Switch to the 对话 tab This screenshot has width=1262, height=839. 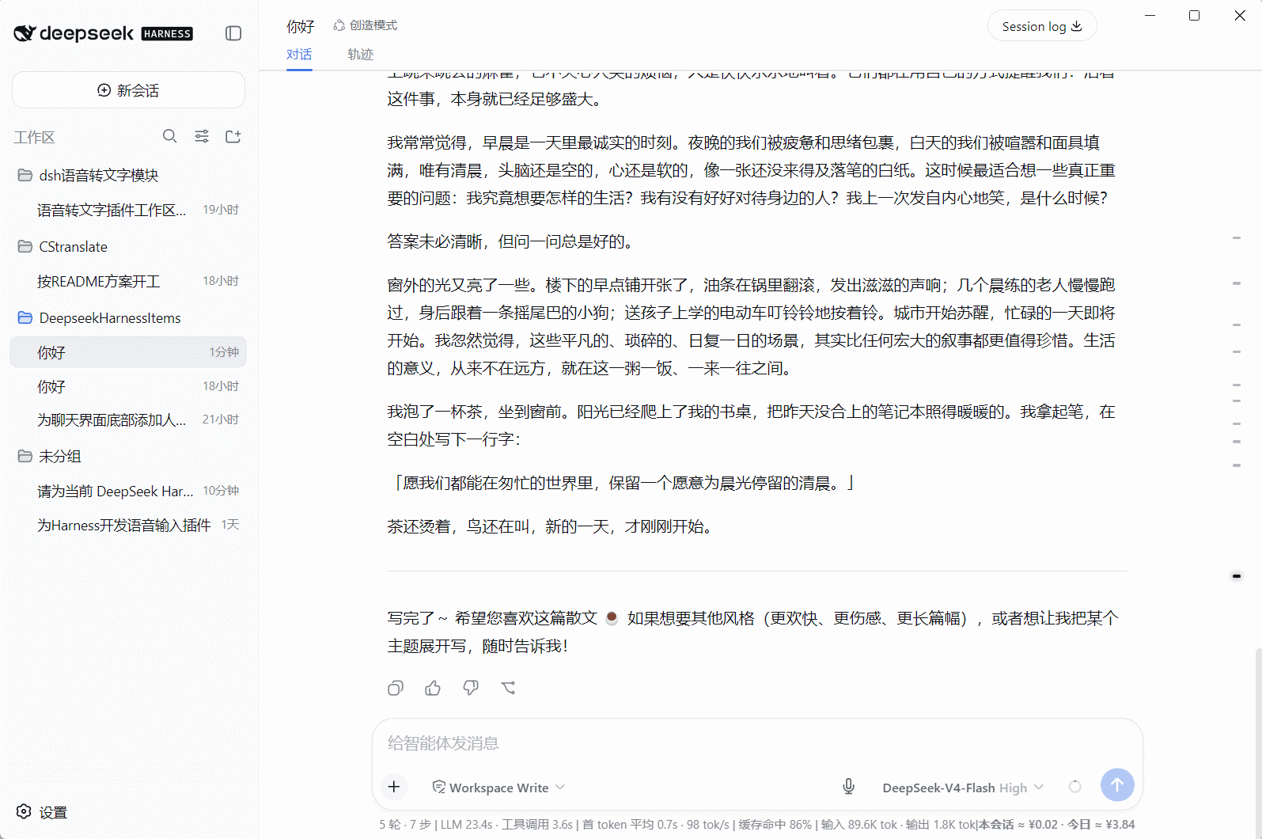point(299,54)
